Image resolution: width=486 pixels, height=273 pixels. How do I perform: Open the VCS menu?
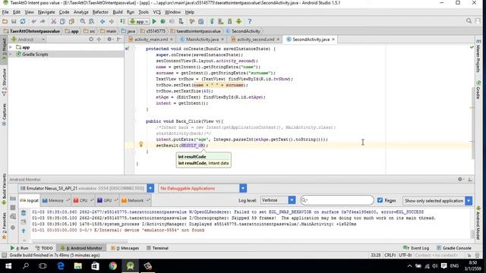click(x=157, y=12)
